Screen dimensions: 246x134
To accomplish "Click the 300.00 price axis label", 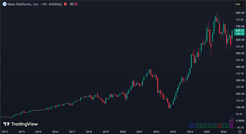I will tap(240, 80).
